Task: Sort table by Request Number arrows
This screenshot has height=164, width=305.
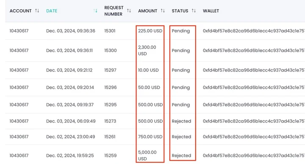Action: click(x=129, y=11)
